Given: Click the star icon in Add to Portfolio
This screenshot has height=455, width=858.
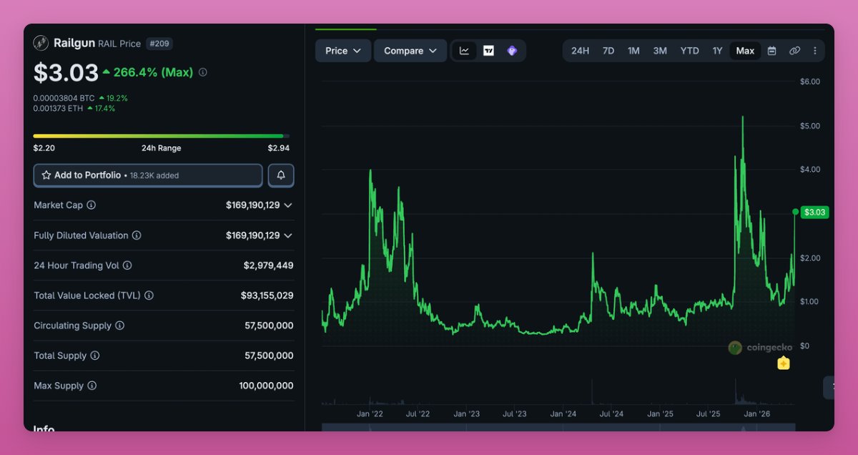Looking at the screenshot, I should pyautogui.click(x=46, y=175).
